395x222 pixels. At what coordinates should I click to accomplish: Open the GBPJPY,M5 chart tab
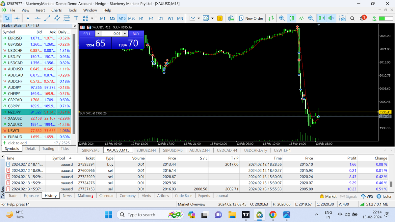click(91, 150)
